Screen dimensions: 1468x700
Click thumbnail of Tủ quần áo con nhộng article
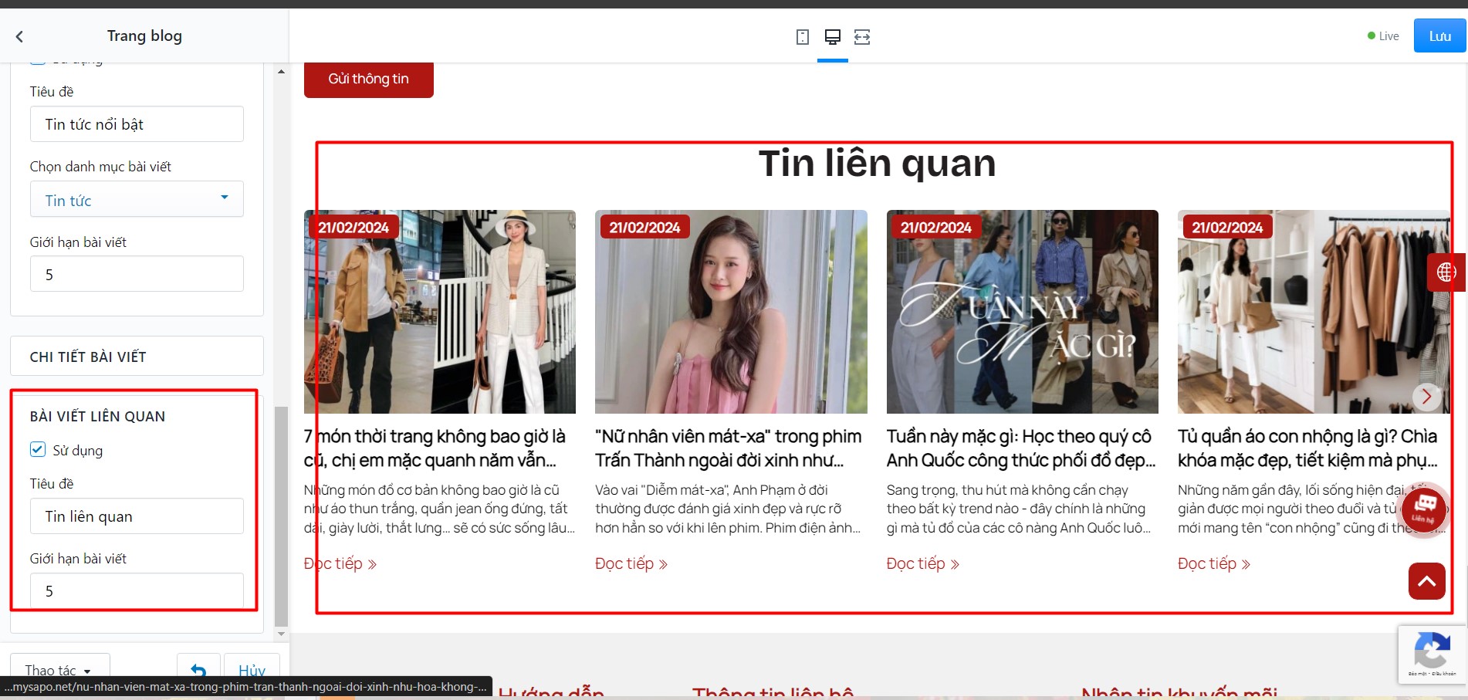1314,312
